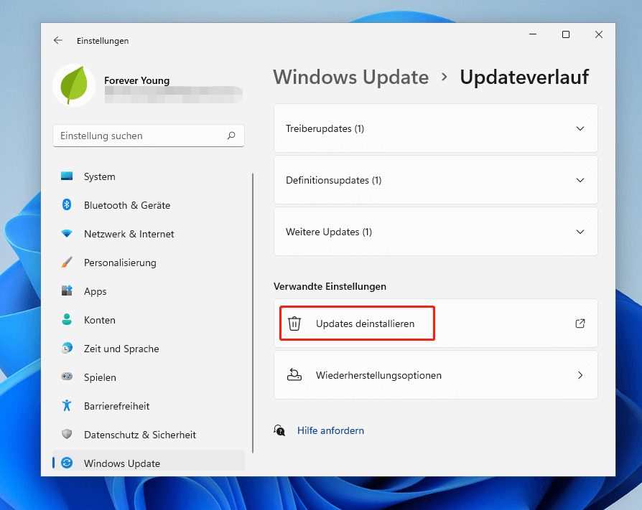Select the System icon in the sidebar
Image resolution: width=642 pixels, height=510 pixels.
tap(69, 176)
